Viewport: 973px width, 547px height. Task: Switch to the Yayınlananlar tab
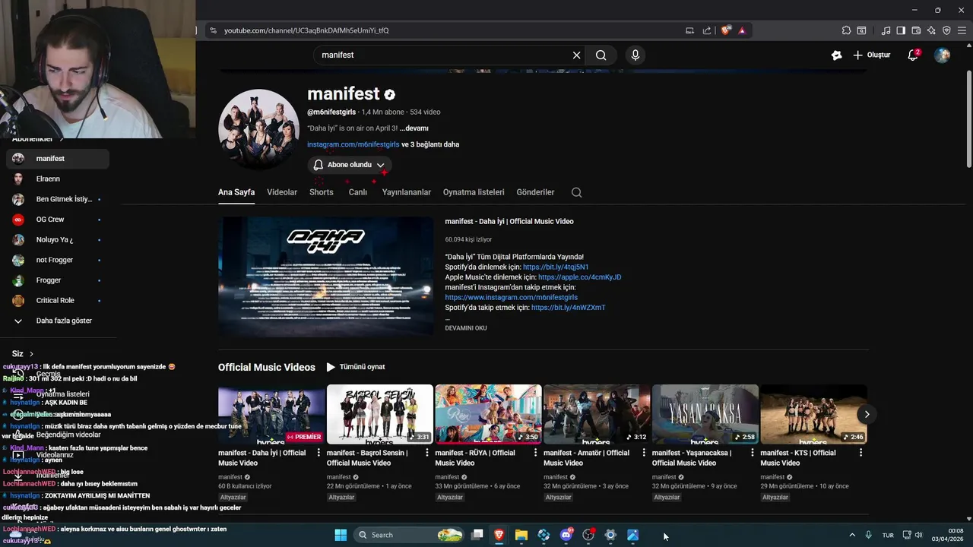[407, 192]
